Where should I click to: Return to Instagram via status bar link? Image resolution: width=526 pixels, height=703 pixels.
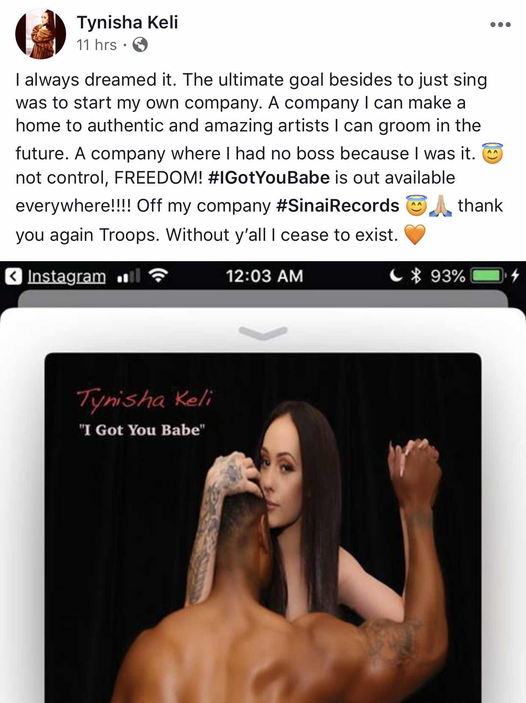[66, 276]
